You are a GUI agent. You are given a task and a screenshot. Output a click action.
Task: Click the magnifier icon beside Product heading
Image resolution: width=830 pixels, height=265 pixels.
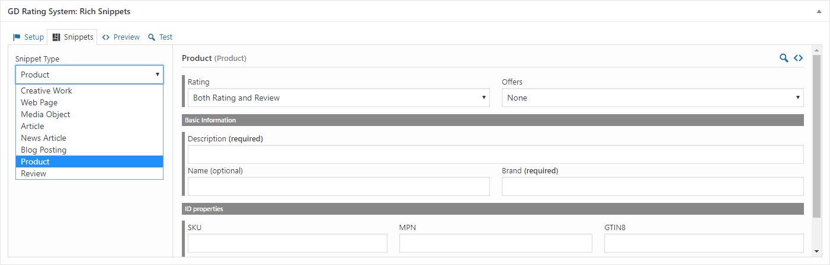[x=784, y=58]
